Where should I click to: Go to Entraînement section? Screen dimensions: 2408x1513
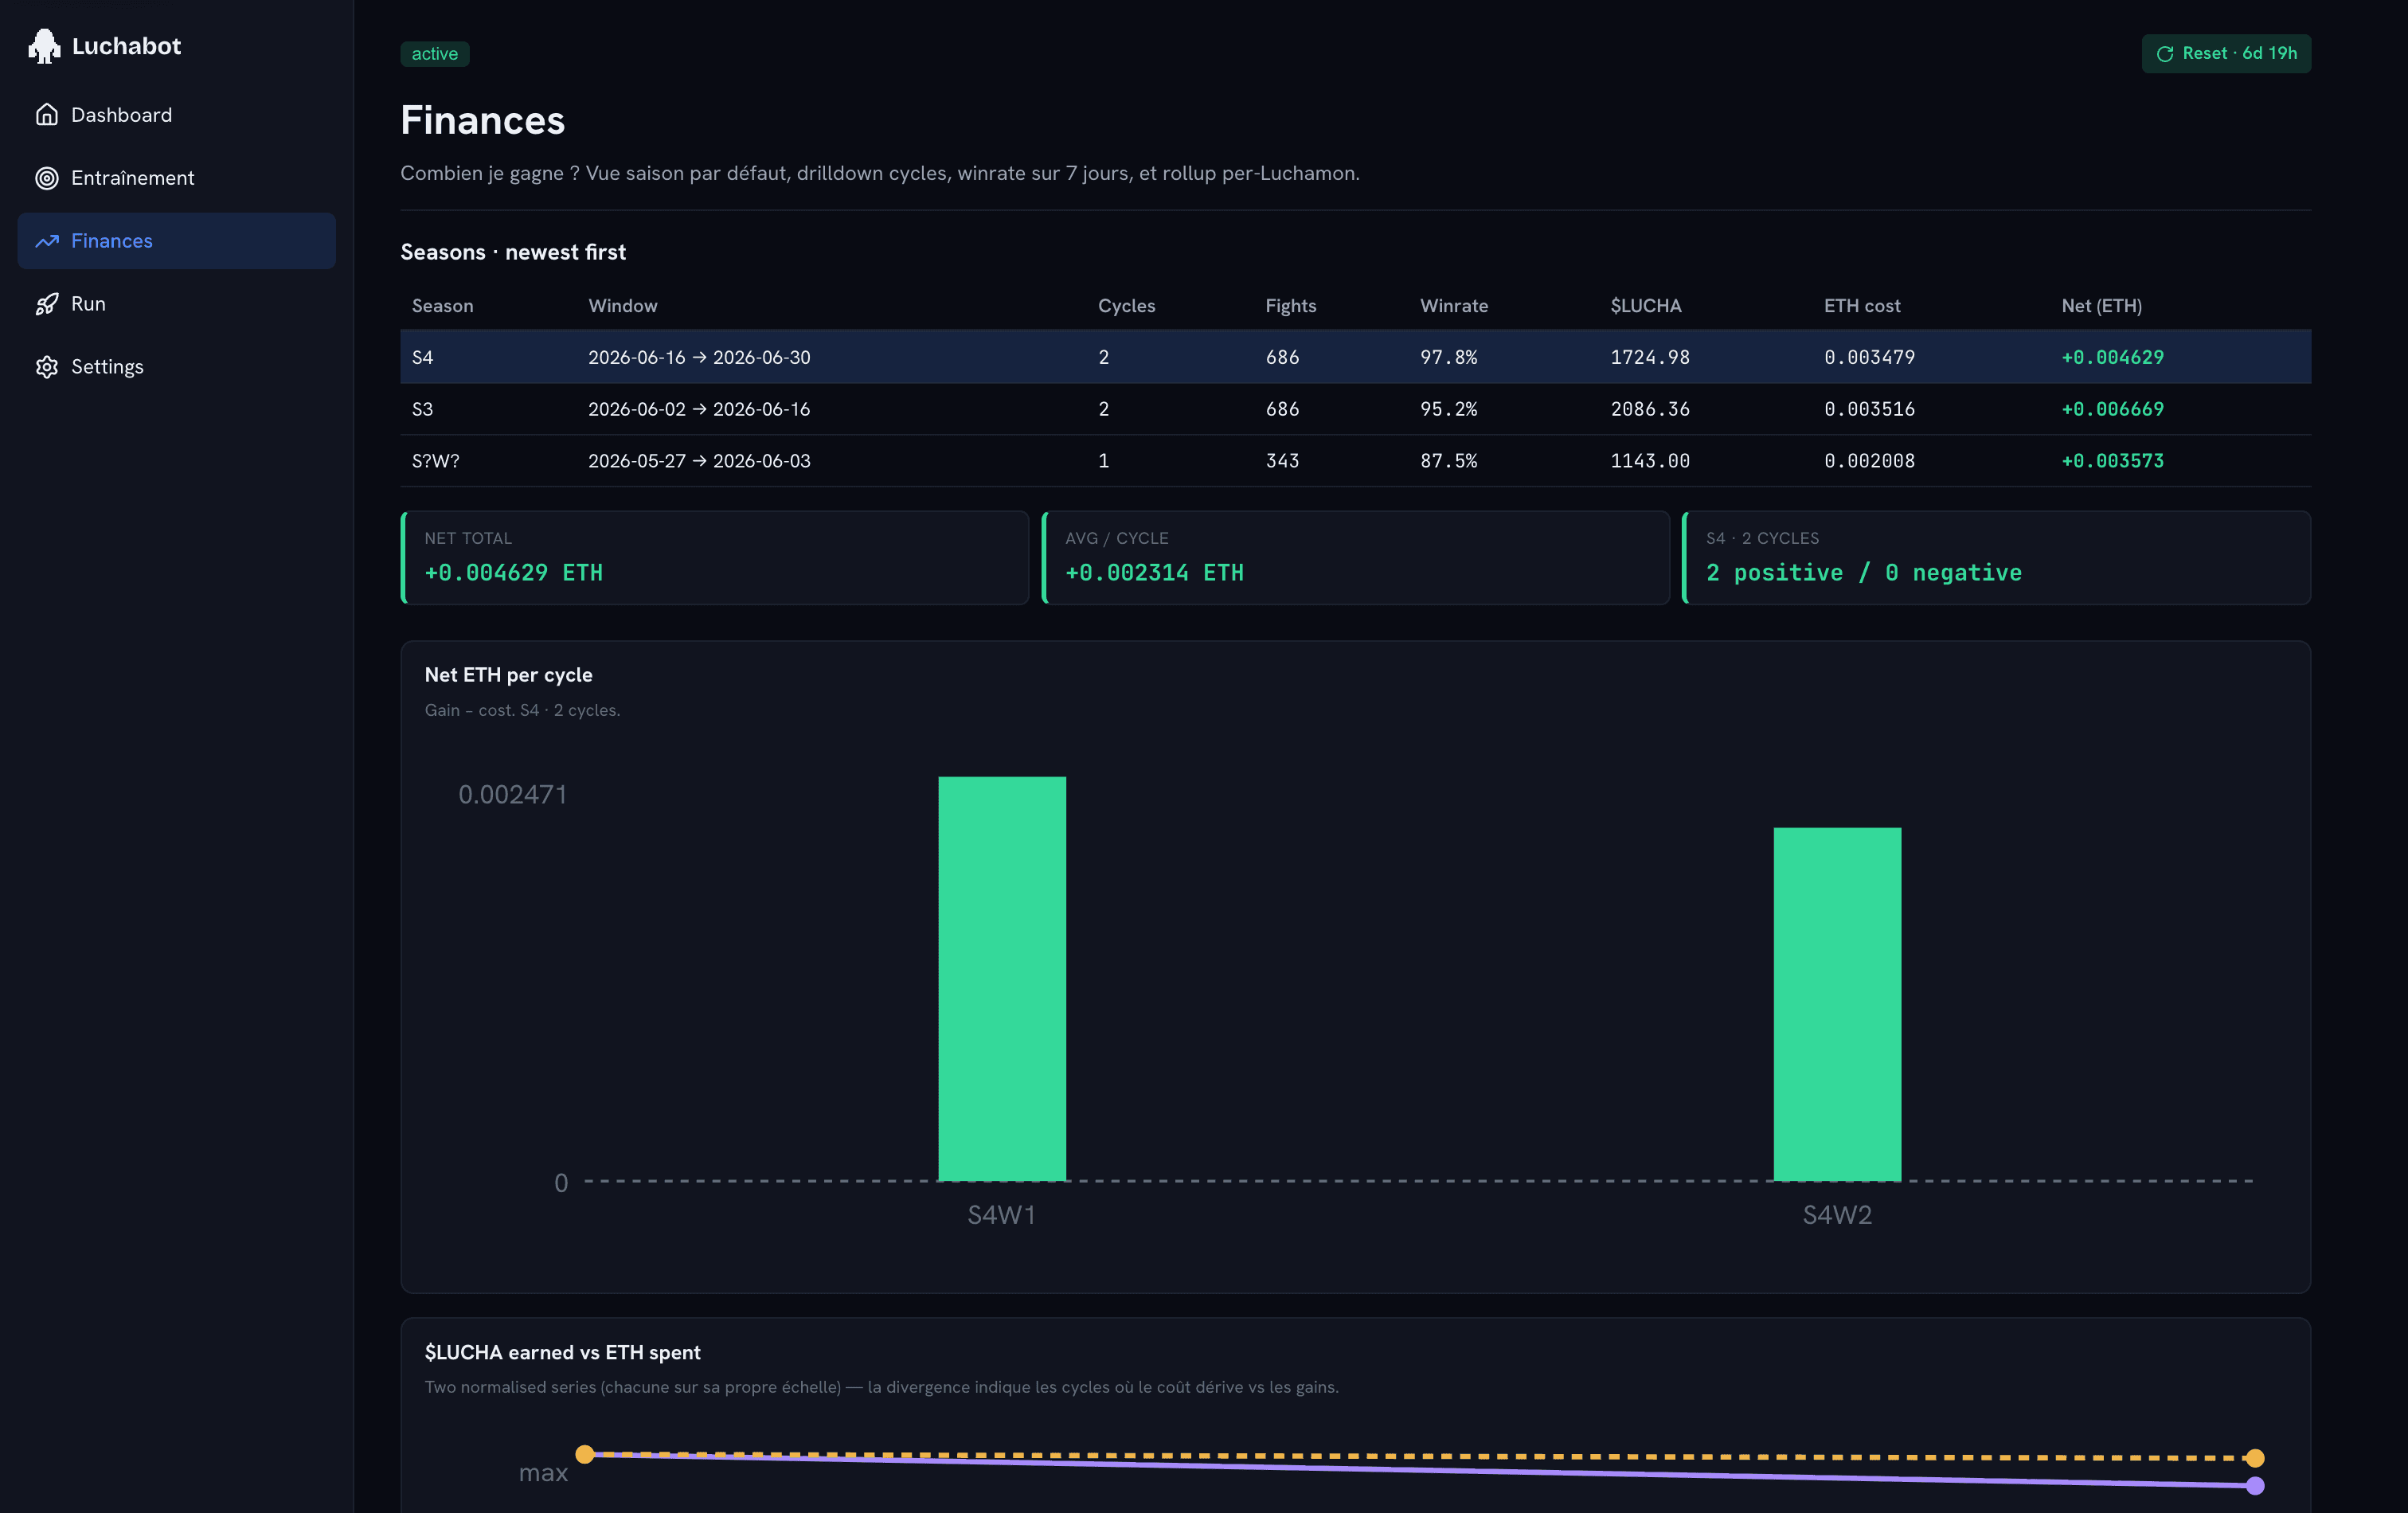click(x=177, y=178)
